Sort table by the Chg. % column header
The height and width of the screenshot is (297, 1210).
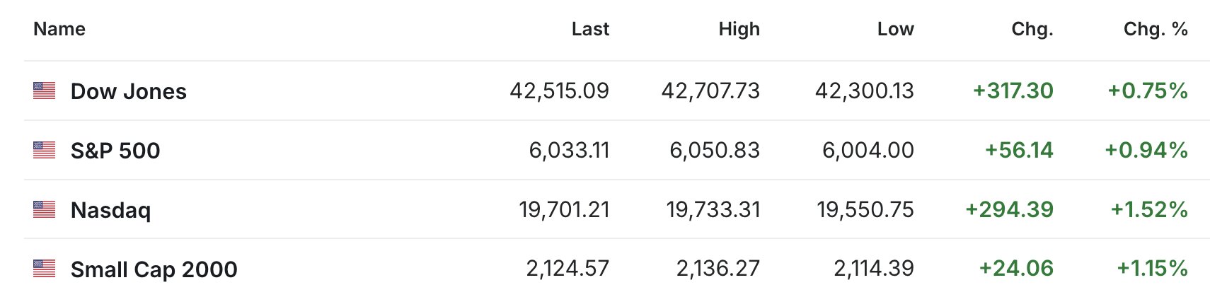[x=1156, y=29]
